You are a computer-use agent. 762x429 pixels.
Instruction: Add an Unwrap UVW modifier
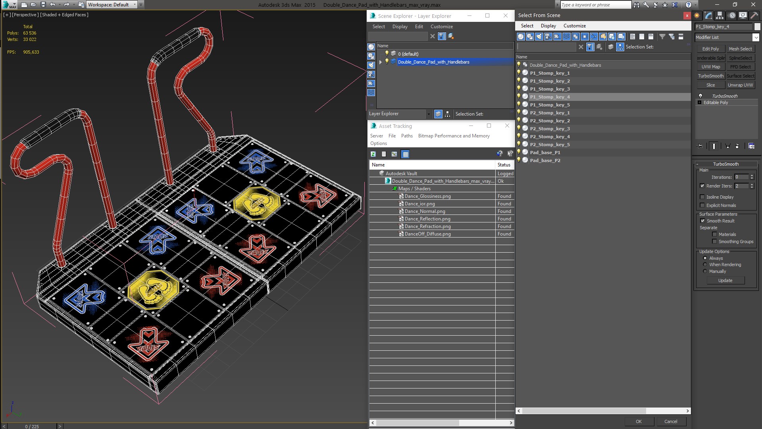click(740, 85)
